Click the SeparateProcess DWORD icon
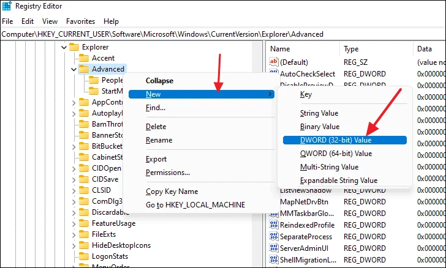Screen dimensions: 446x268 coord(274,236)
